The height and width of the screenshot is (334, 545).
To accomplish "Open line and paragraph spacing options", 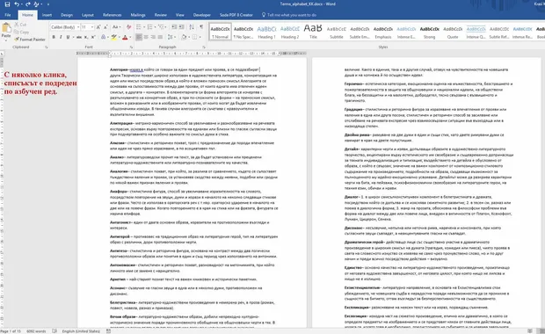I will [171, 37].
